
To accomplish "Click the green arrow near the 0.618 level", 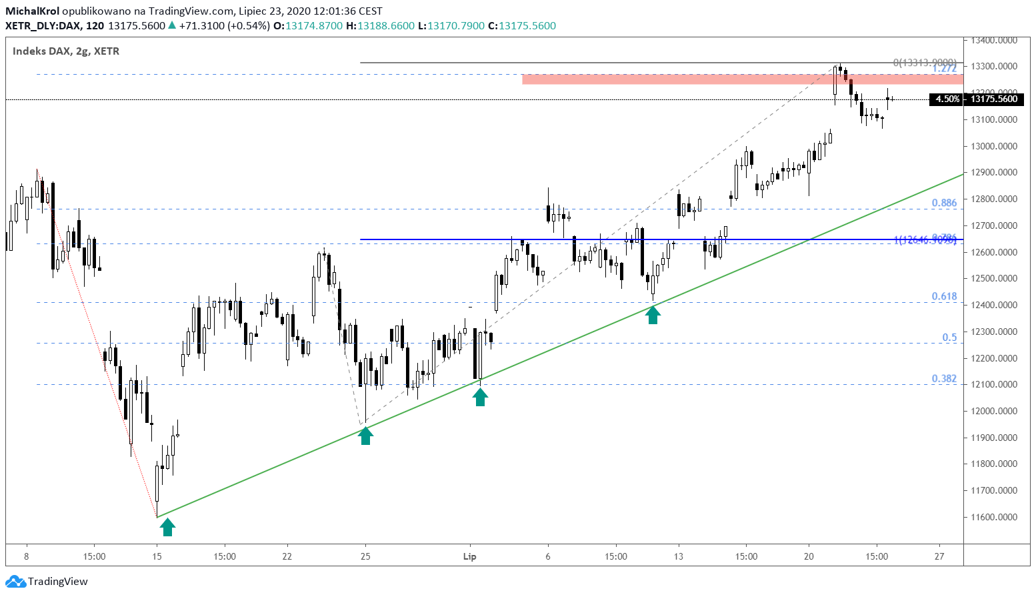I will [653, 316].
